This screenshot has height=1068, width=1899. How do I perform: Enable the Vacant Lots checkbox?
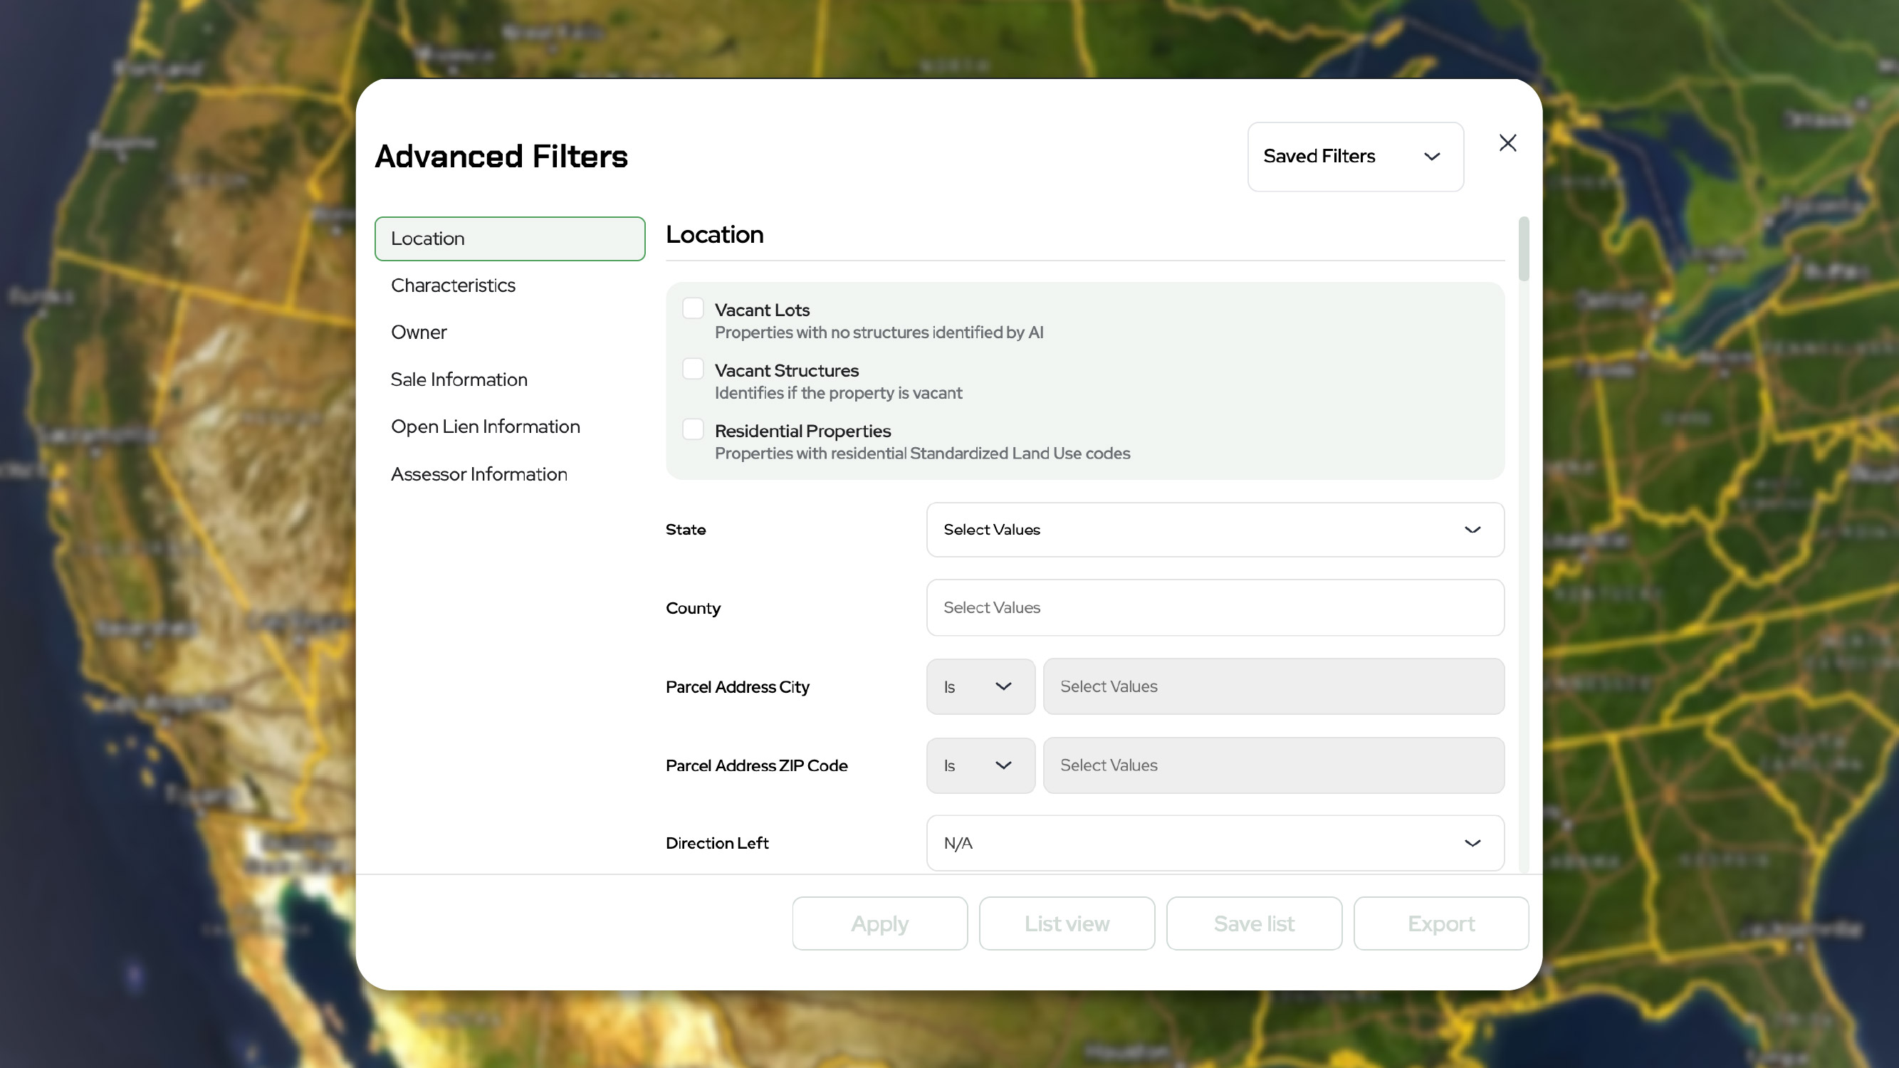pos(693,308)
